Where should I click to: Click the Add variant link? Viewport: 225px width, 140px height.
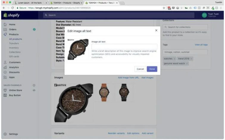[x=148, y=133]
